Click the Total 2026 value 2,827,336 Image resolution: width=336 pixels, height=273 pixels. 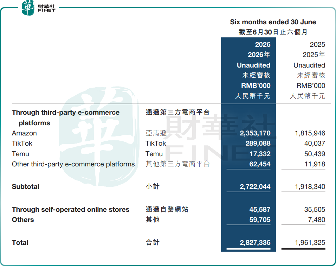(255, 242)
